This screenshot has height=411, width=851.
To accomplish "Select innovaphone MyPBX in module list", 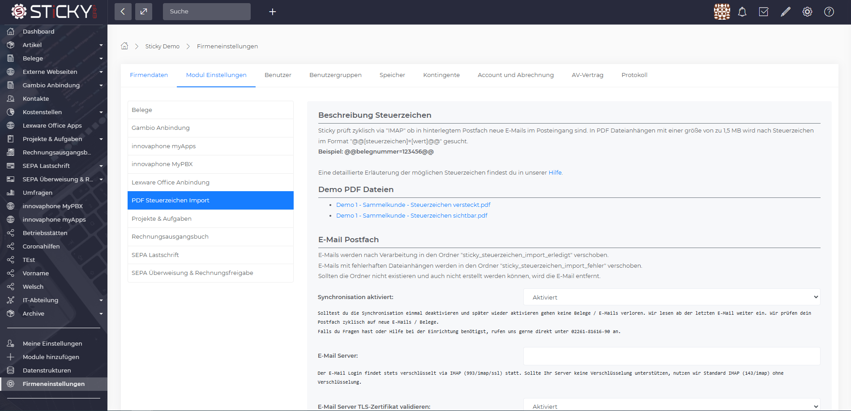I will click(x=210, y=164).
